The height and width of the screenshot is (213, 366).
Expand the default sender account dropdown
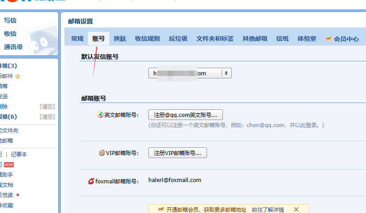coord(190,73)
